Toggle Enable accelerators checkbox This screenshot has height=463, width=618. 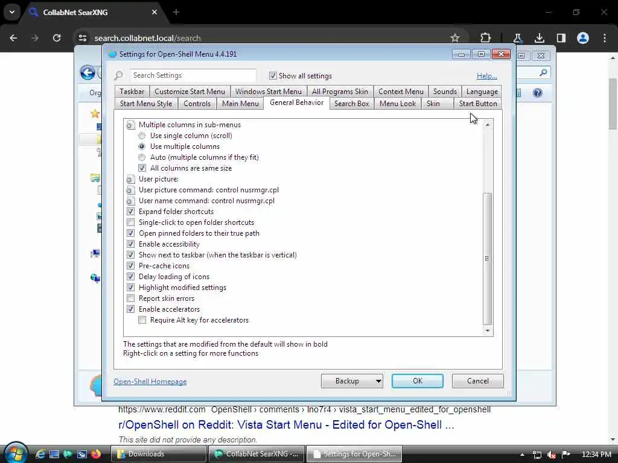(x=131, y=309)
